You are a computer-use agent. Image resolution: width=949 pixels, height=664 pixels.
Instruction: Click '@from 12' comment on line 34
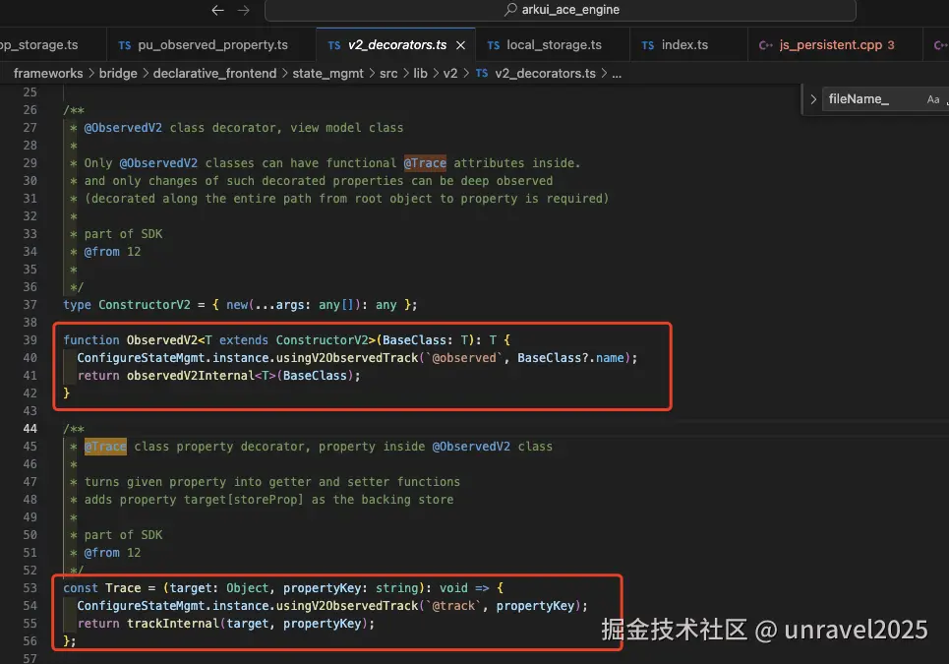(112, 251)
